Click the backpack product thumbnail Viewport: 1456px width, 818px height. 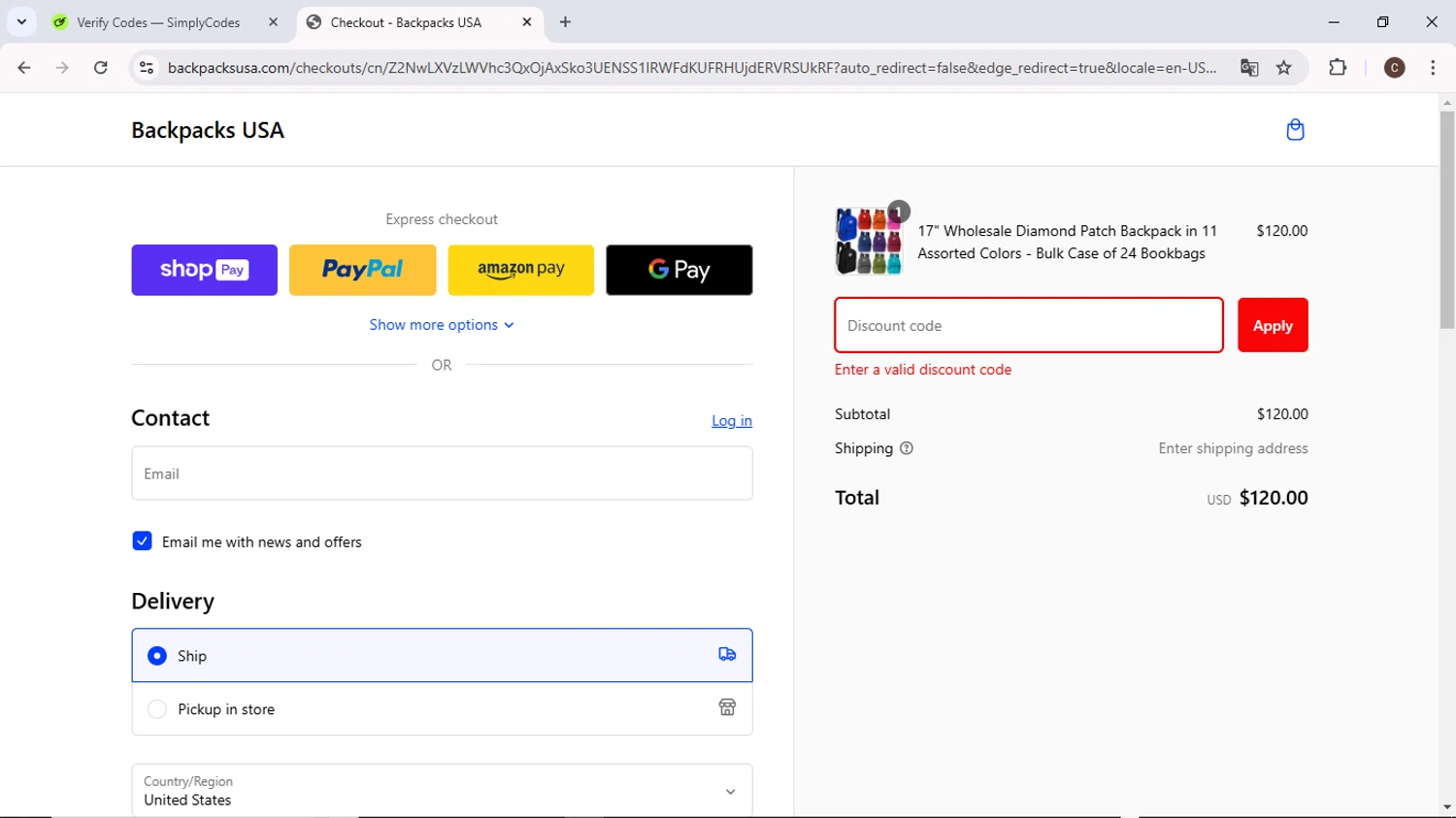coord(869,242)
